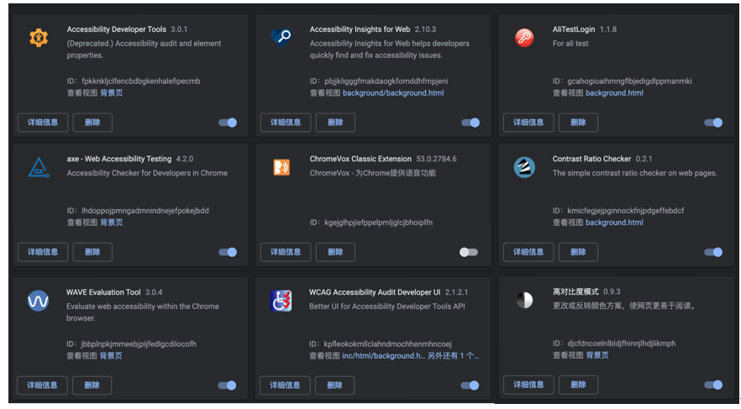
Task: Click 删除 for Accessibility Insights for Web
Action: (x=335, y=123)
